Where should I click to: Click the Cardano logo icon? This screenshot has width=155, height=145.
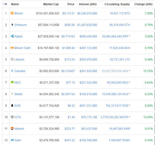tap(12, 71)
